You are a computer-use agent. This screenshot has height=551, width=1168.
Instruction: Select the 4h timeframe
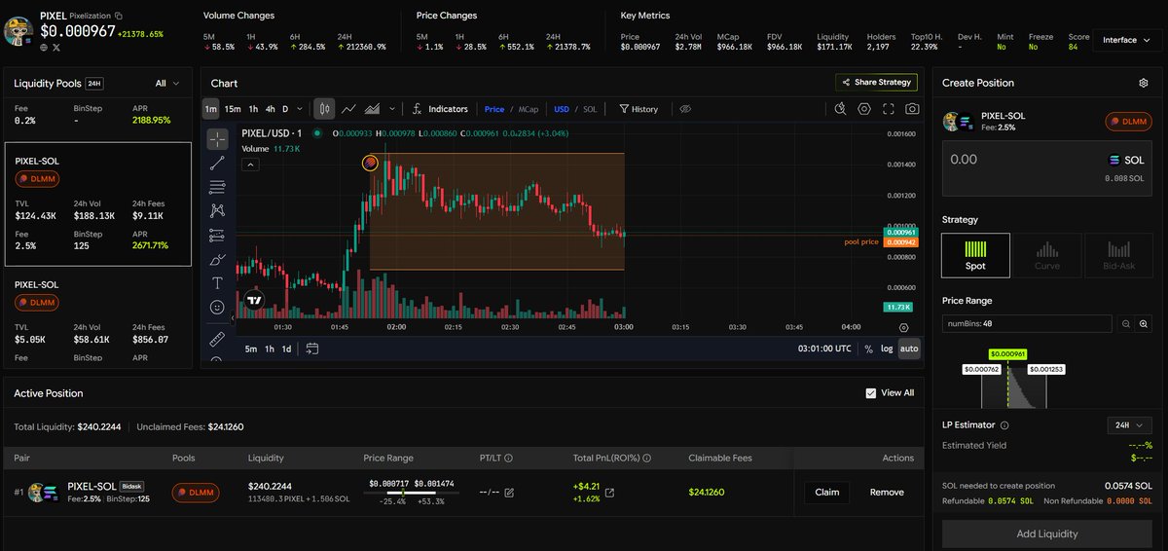(x=271, y=109)
